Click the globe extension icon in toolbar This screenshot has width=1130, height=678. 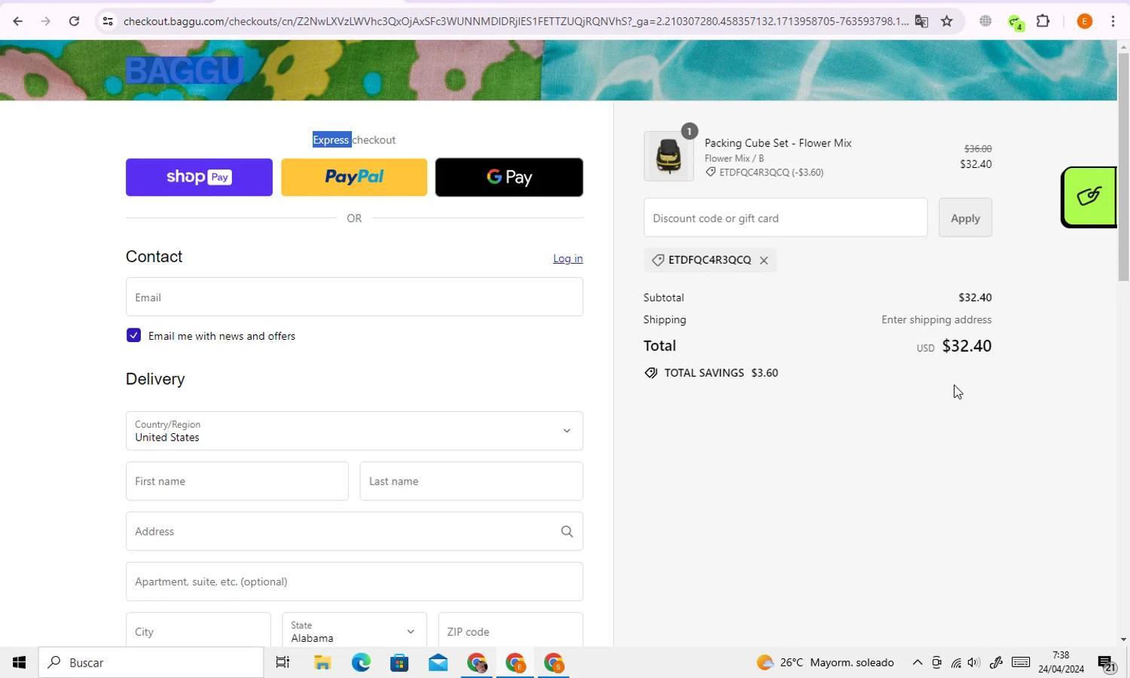(x=985, y=21)
